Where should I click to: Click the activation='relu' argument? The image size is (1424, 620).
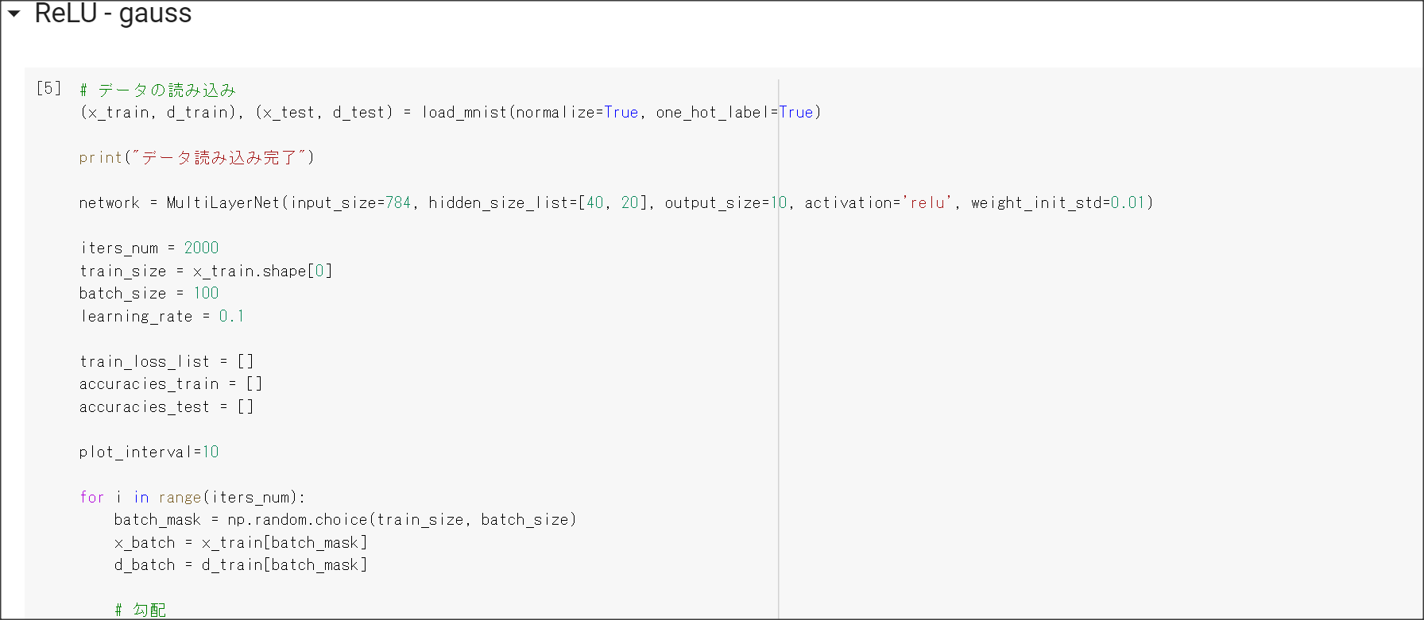coord(877,203)
